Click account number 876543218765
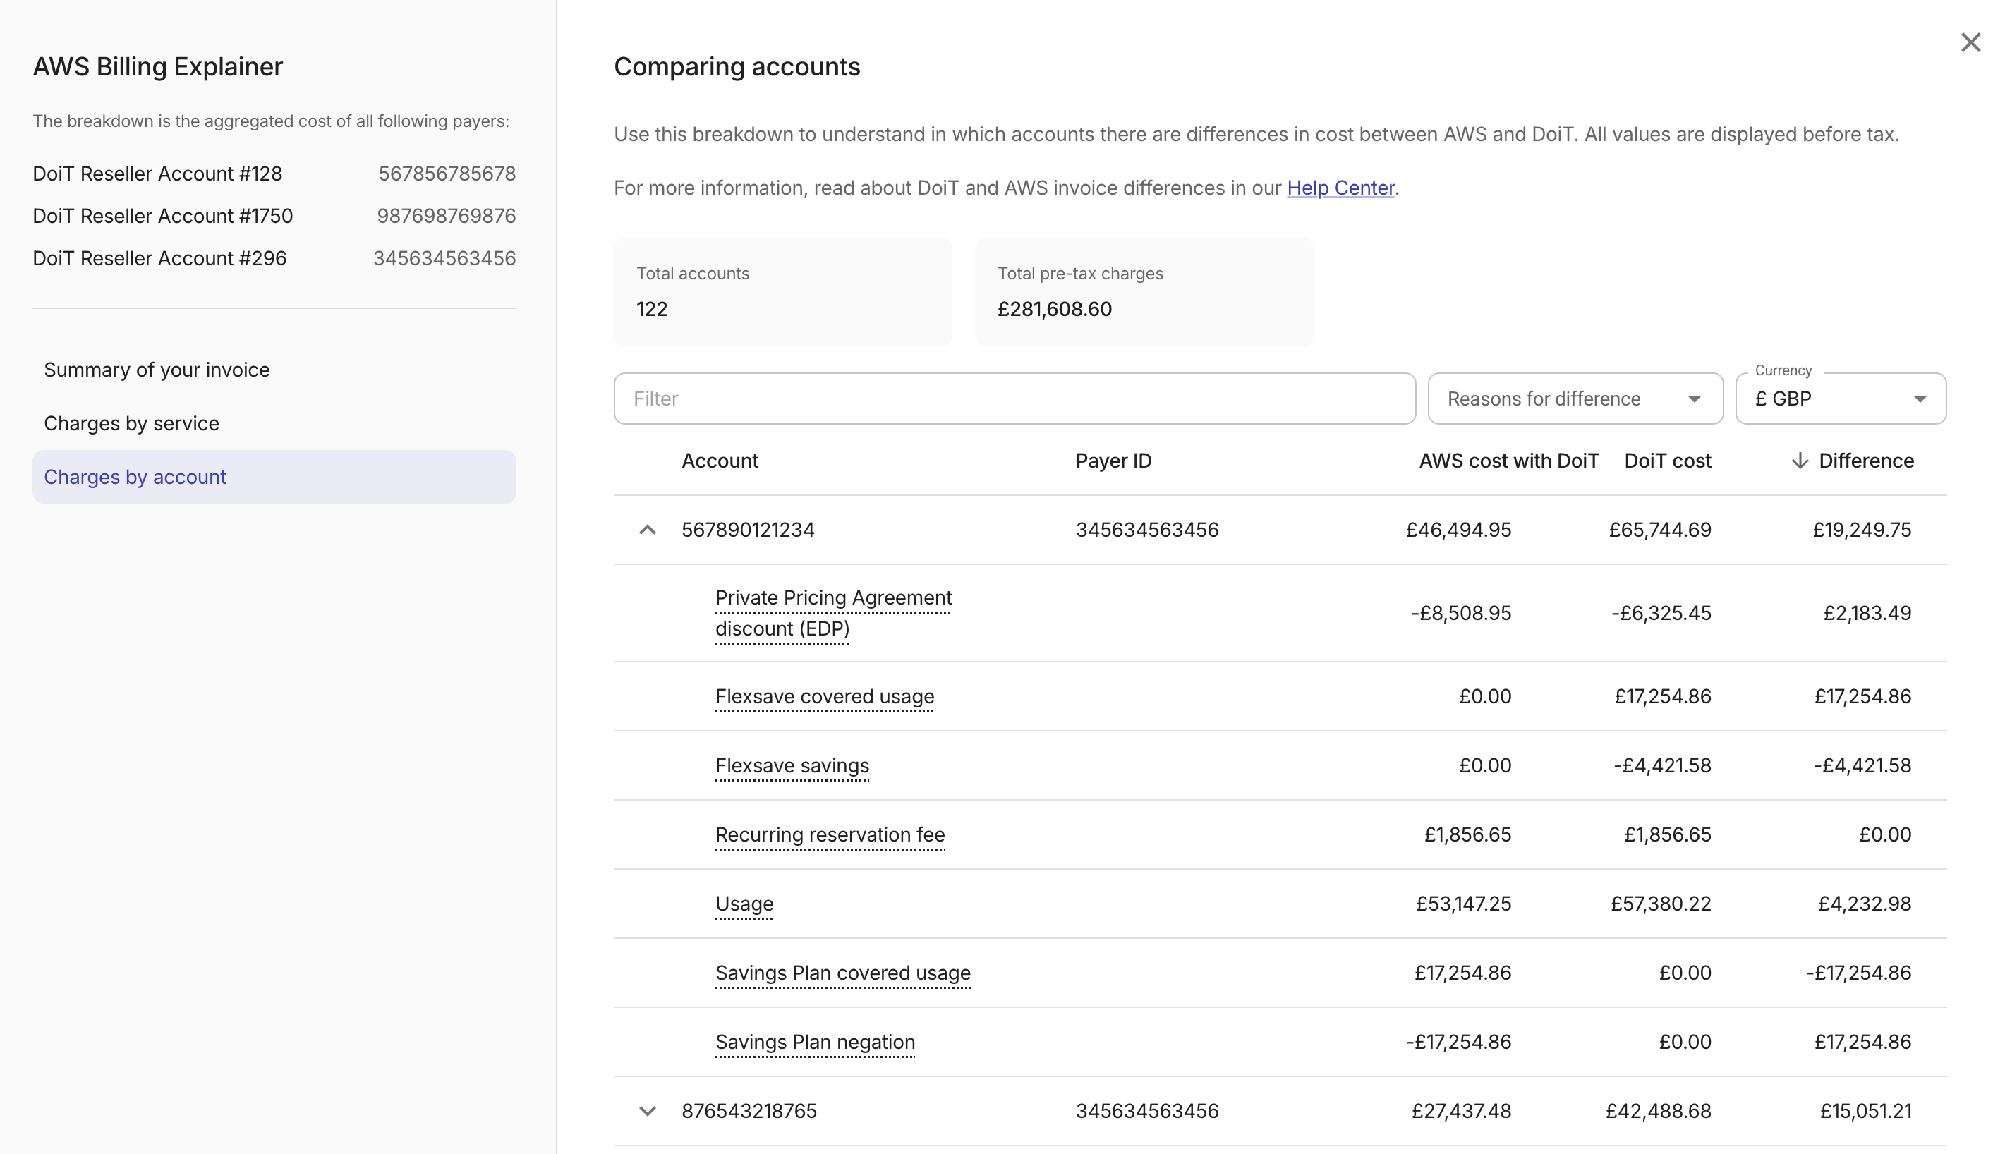Screen dimensions: 2005x1154 [749, 1111]
